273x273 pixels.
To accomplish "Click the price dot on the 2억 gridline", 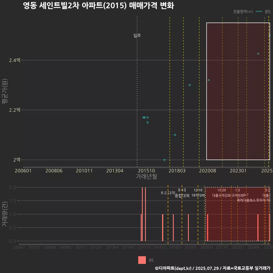I will click(x=164, y=160).
